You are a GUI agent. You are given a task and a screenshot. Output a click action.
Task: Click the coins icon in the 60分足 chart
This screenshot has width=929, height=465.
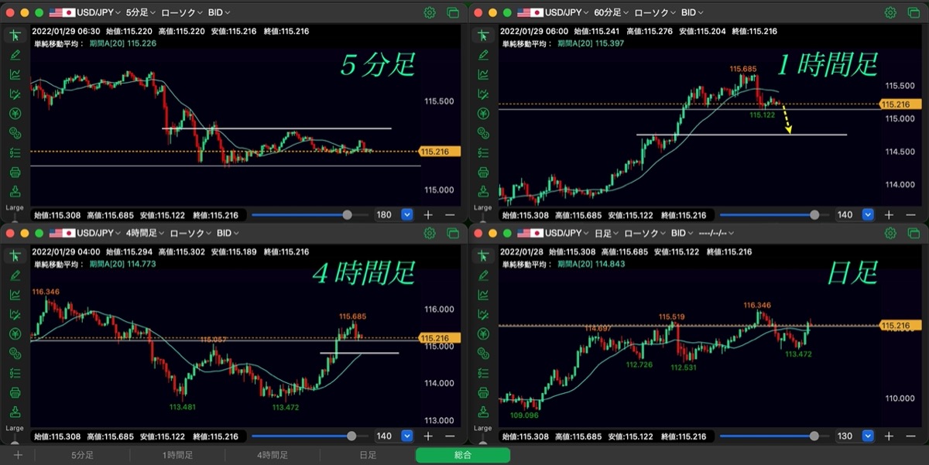pos(484,133)
